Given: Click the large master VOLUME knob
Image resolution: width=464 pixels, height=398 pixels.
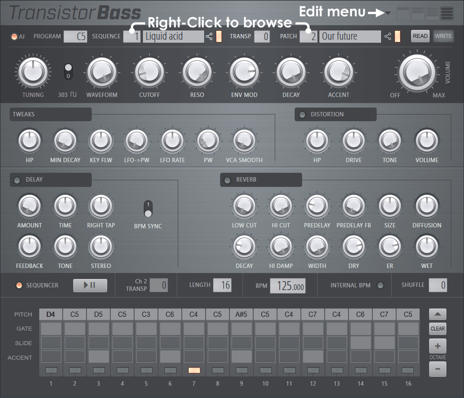Looking at the screenshot, I should (417, 73).
